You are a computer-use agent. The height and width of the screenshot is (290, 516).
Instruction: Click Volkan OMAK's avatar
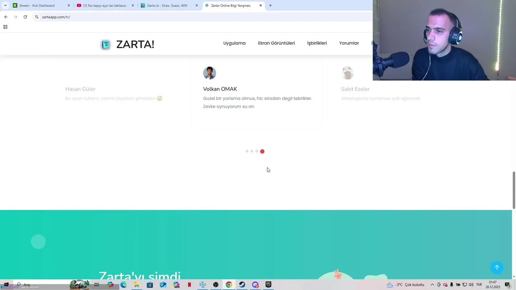(x=210, y=73)
